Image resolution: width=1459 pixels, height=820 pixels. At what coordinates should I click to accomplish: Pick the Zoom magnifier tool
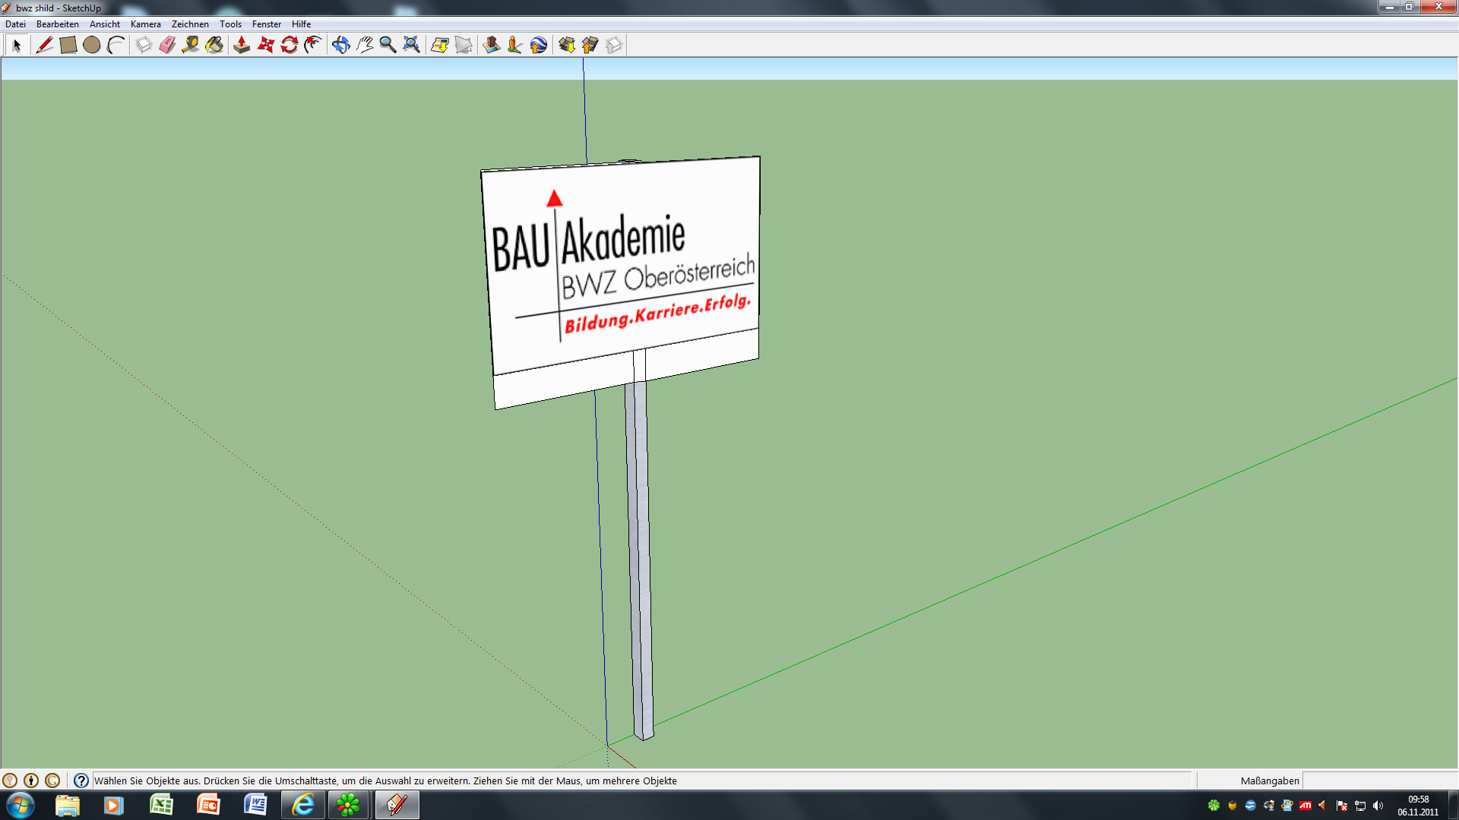click(388, 46)
